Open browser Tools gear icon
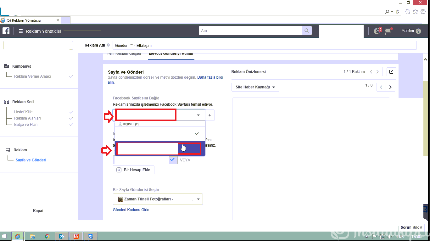 click(x=423, y=12)
